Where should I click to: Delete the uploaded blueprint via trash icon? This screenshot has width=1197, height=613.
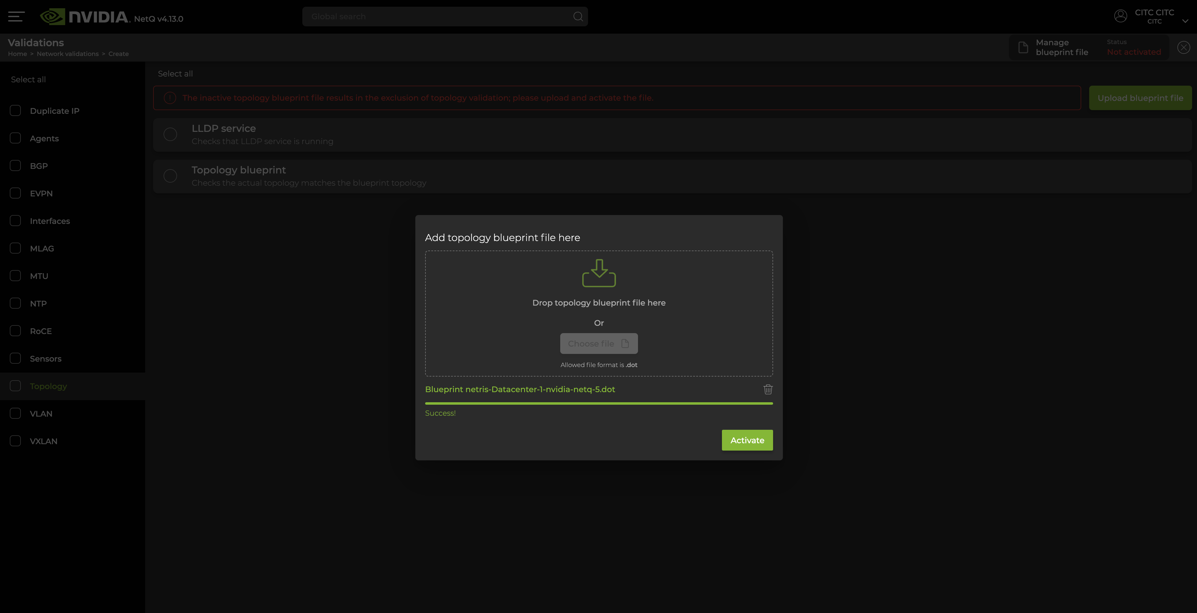pyautogui.click(x=768, y=389)
